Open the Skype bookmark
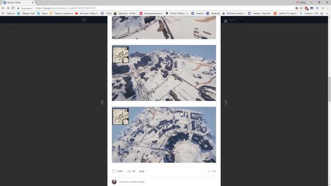The image size is (331, 186). point(42,13)
